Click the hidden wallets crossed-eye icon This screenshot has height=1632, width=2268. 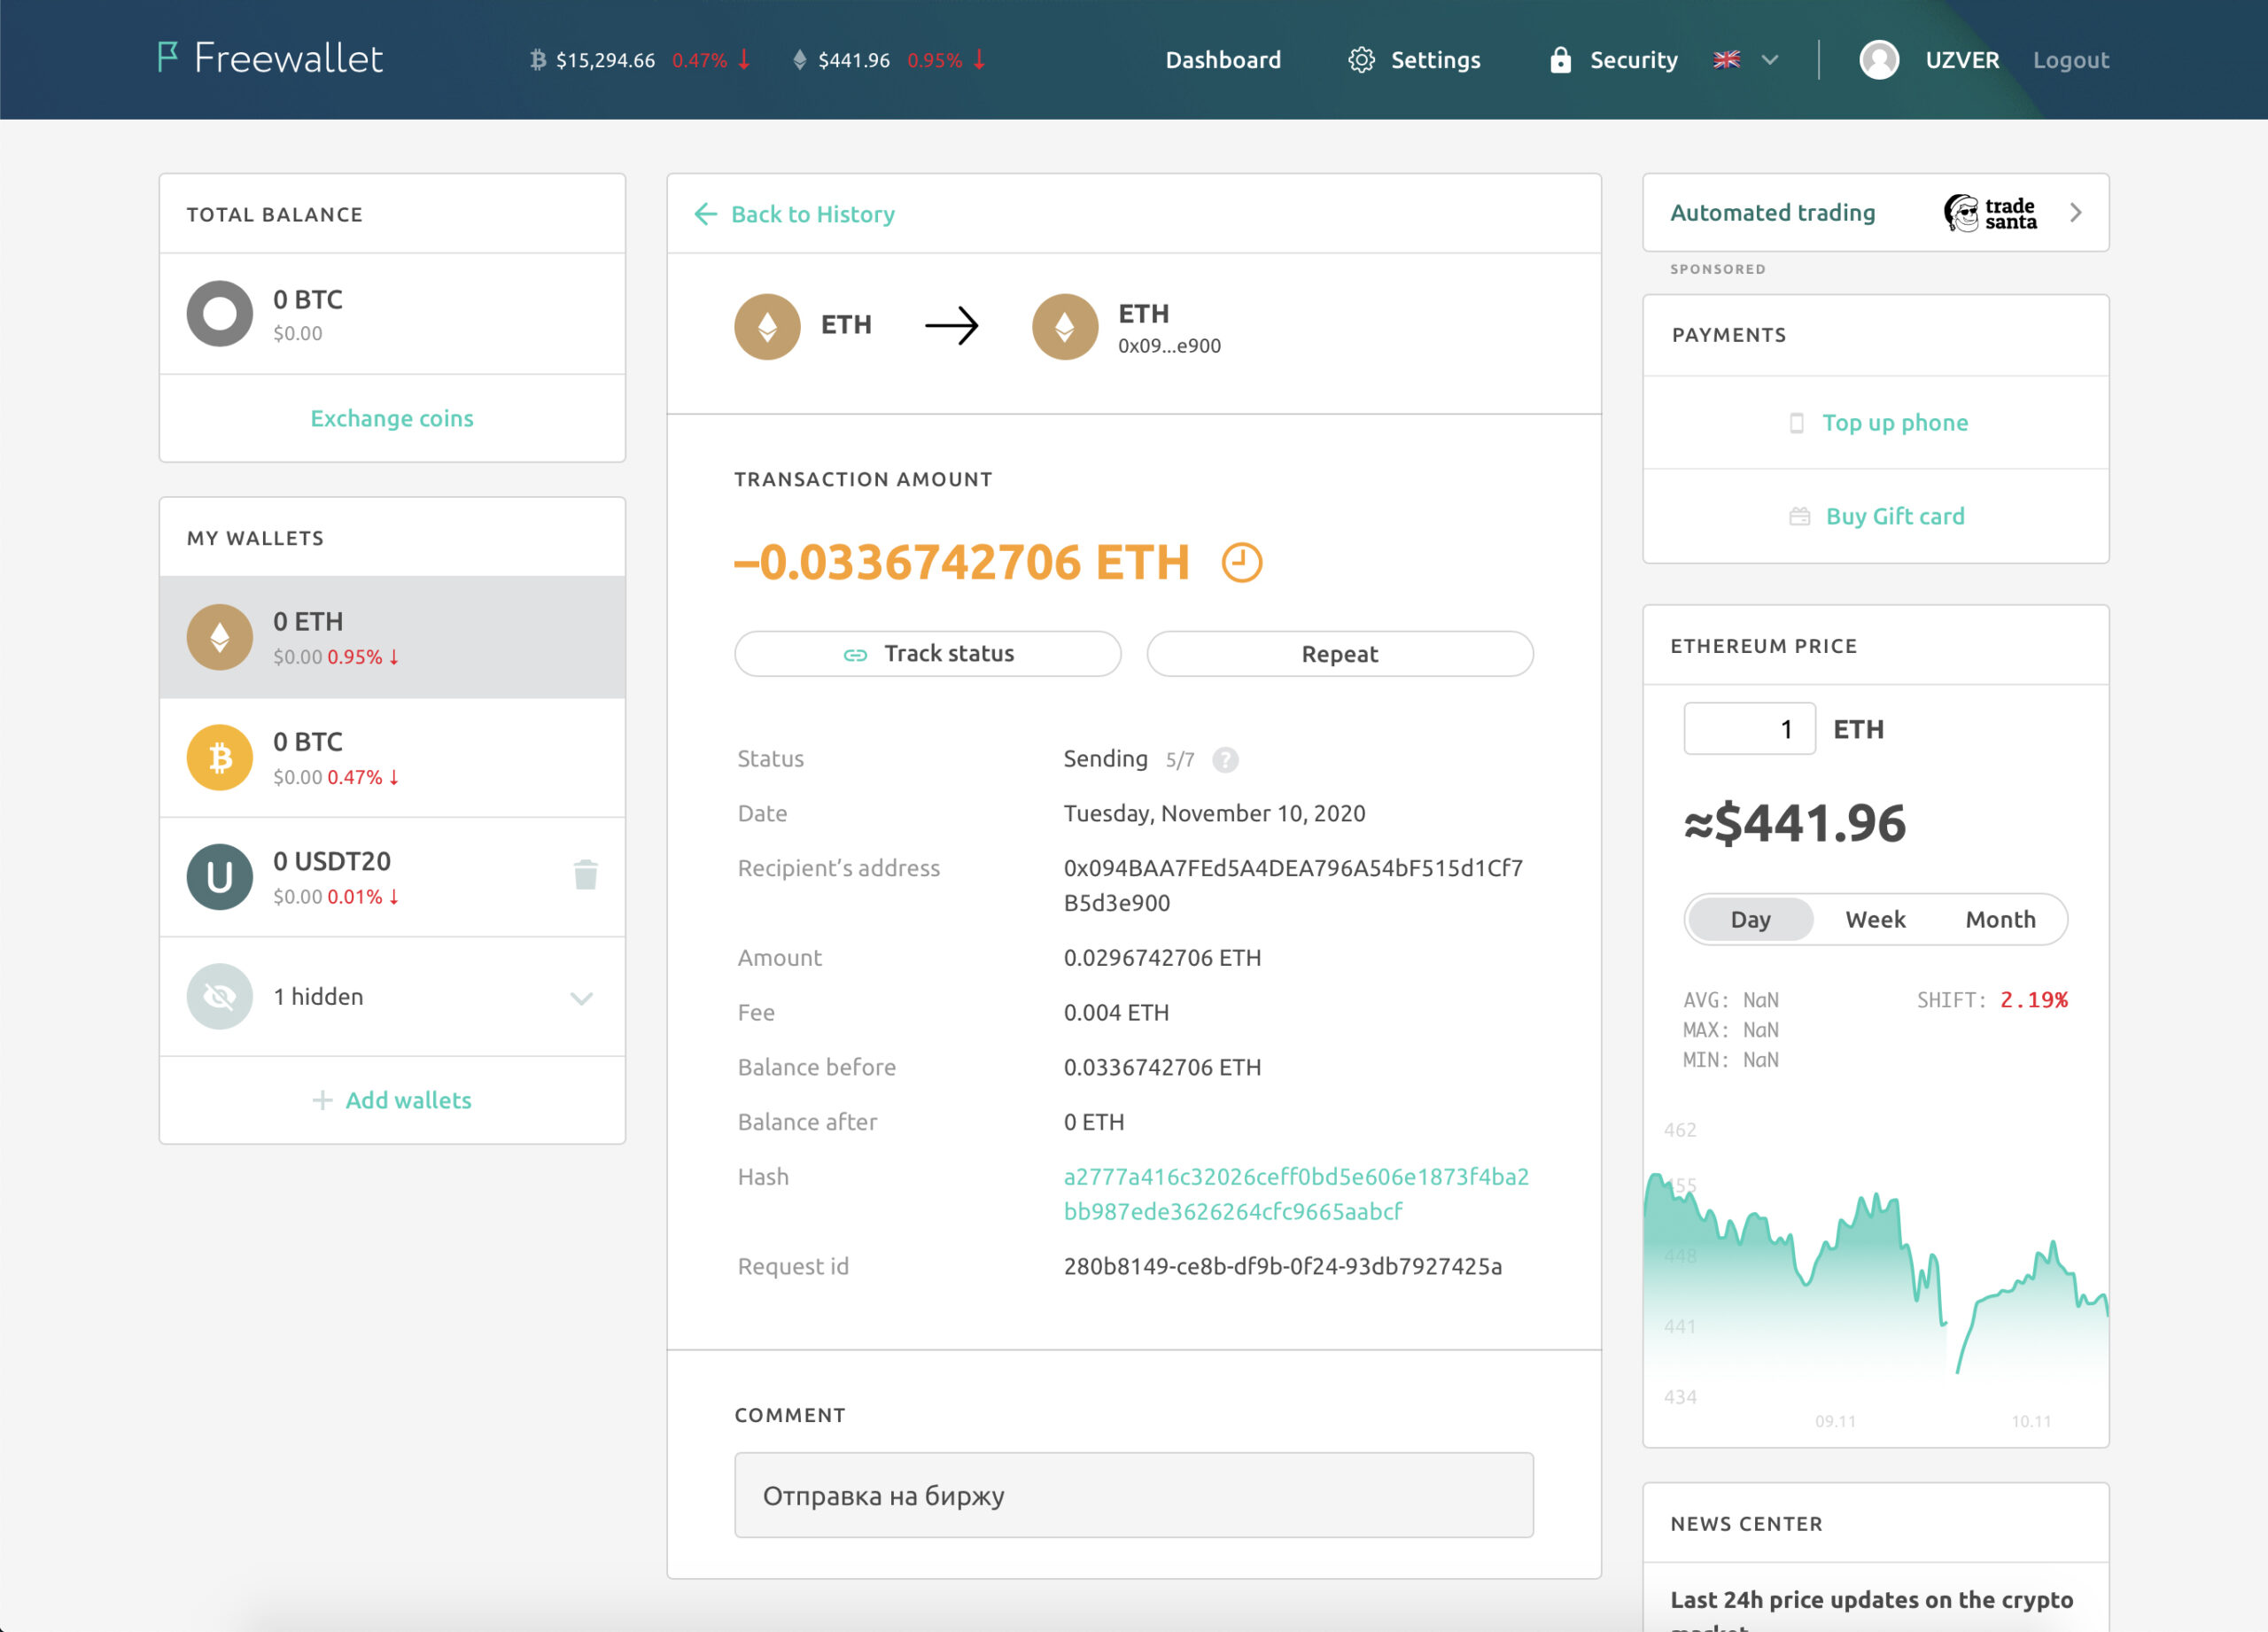[220, 996]
